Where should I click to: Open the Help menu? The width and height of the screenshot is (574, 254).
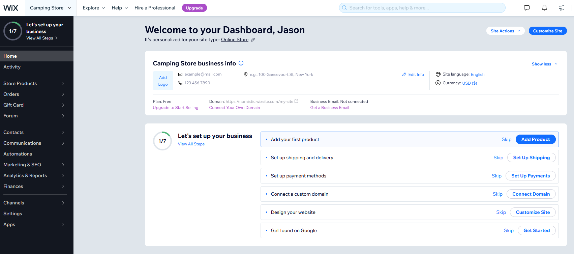120,8
